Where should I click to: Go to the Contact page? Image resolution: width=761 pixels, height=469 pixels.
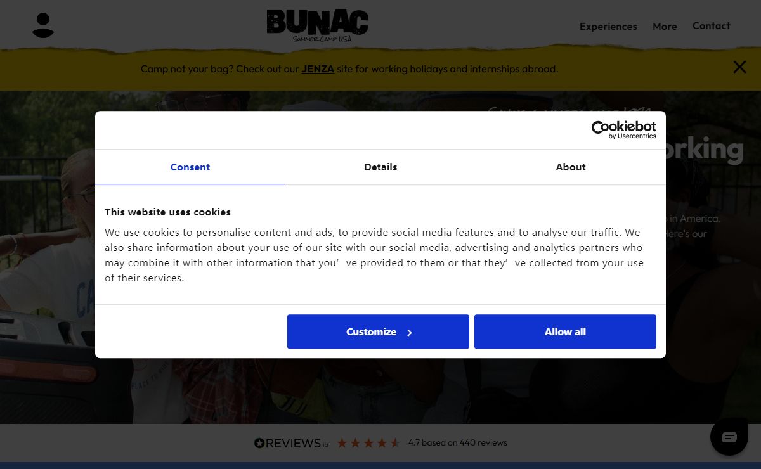[x=711, y=25]
